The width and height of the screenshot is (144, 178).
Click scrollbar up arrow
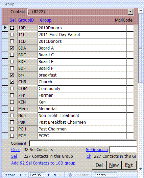click(x=141, y=10)
